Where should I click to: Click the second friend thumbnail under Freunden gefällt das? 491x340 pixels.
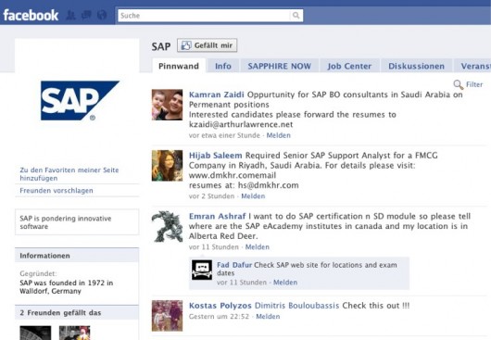(74, 333)
